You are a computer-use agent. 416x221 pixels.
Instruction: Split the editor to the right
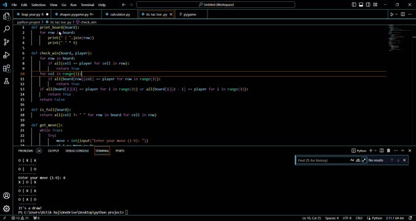(x=402, y=14)
